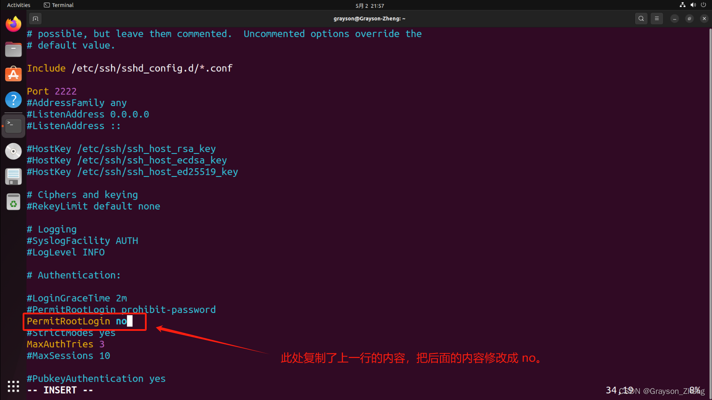Show applications grid
This screenshot has height=400, width=712.
(13, 386)
